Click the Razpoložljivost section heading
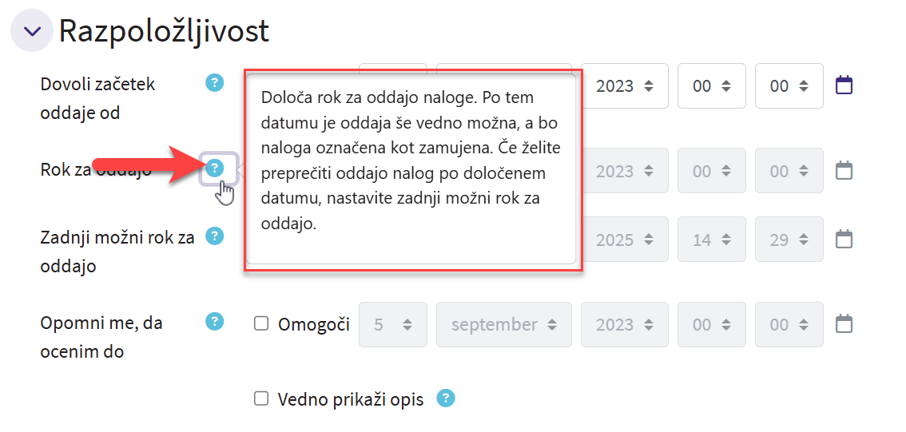 (164, 31)
